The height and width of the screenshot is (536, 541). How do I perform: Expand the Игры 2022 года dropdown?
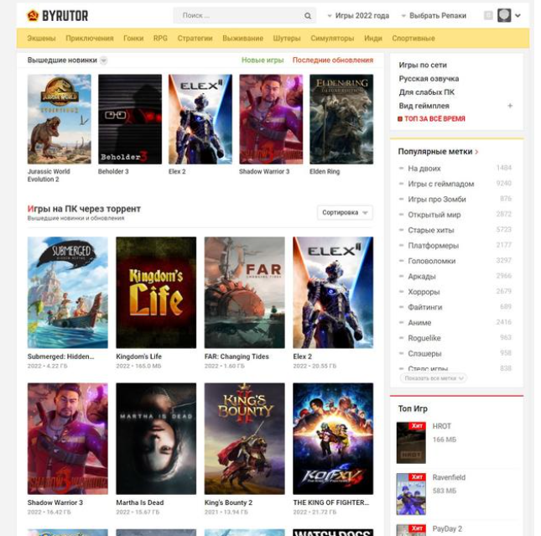point(359,15)
